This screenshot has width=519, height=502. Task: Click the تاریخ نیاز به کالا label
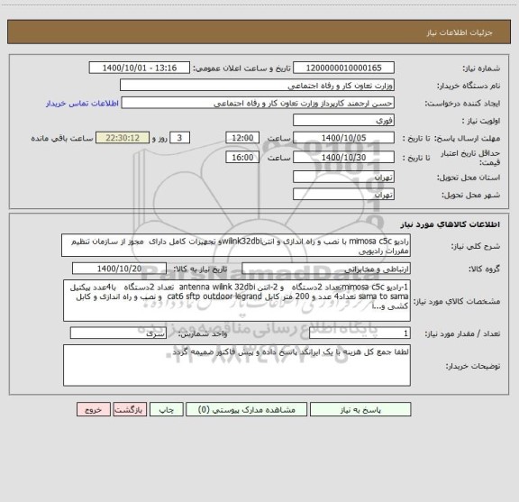pyautogui.click(x=200, y=269)
